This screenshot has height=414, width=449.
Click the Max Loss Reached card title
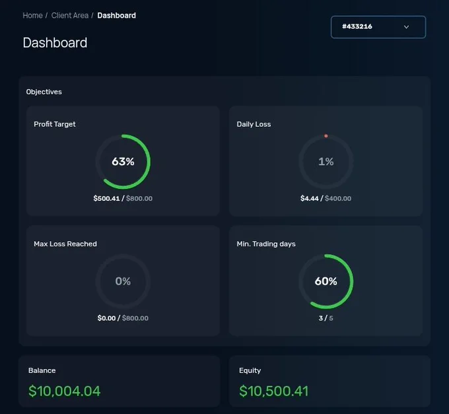tap(65, 244)
